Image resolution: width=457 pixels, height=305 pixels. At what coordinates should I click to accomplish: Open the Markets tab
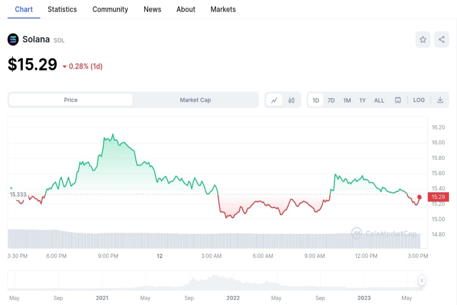(x=223, y=9)
